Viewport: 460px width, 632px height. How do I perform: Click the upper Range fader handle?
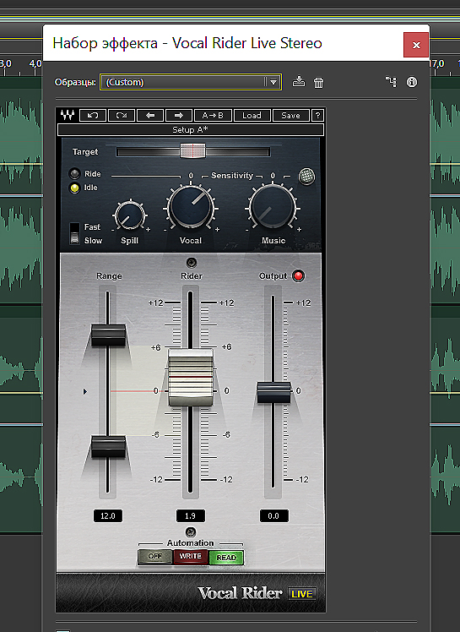point(108,335)
